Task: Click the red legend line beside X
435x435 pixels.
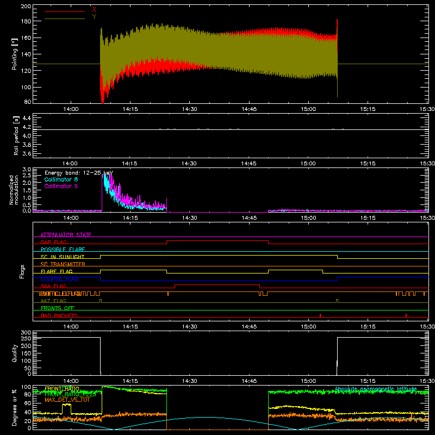Action: (x=65, y=11)
